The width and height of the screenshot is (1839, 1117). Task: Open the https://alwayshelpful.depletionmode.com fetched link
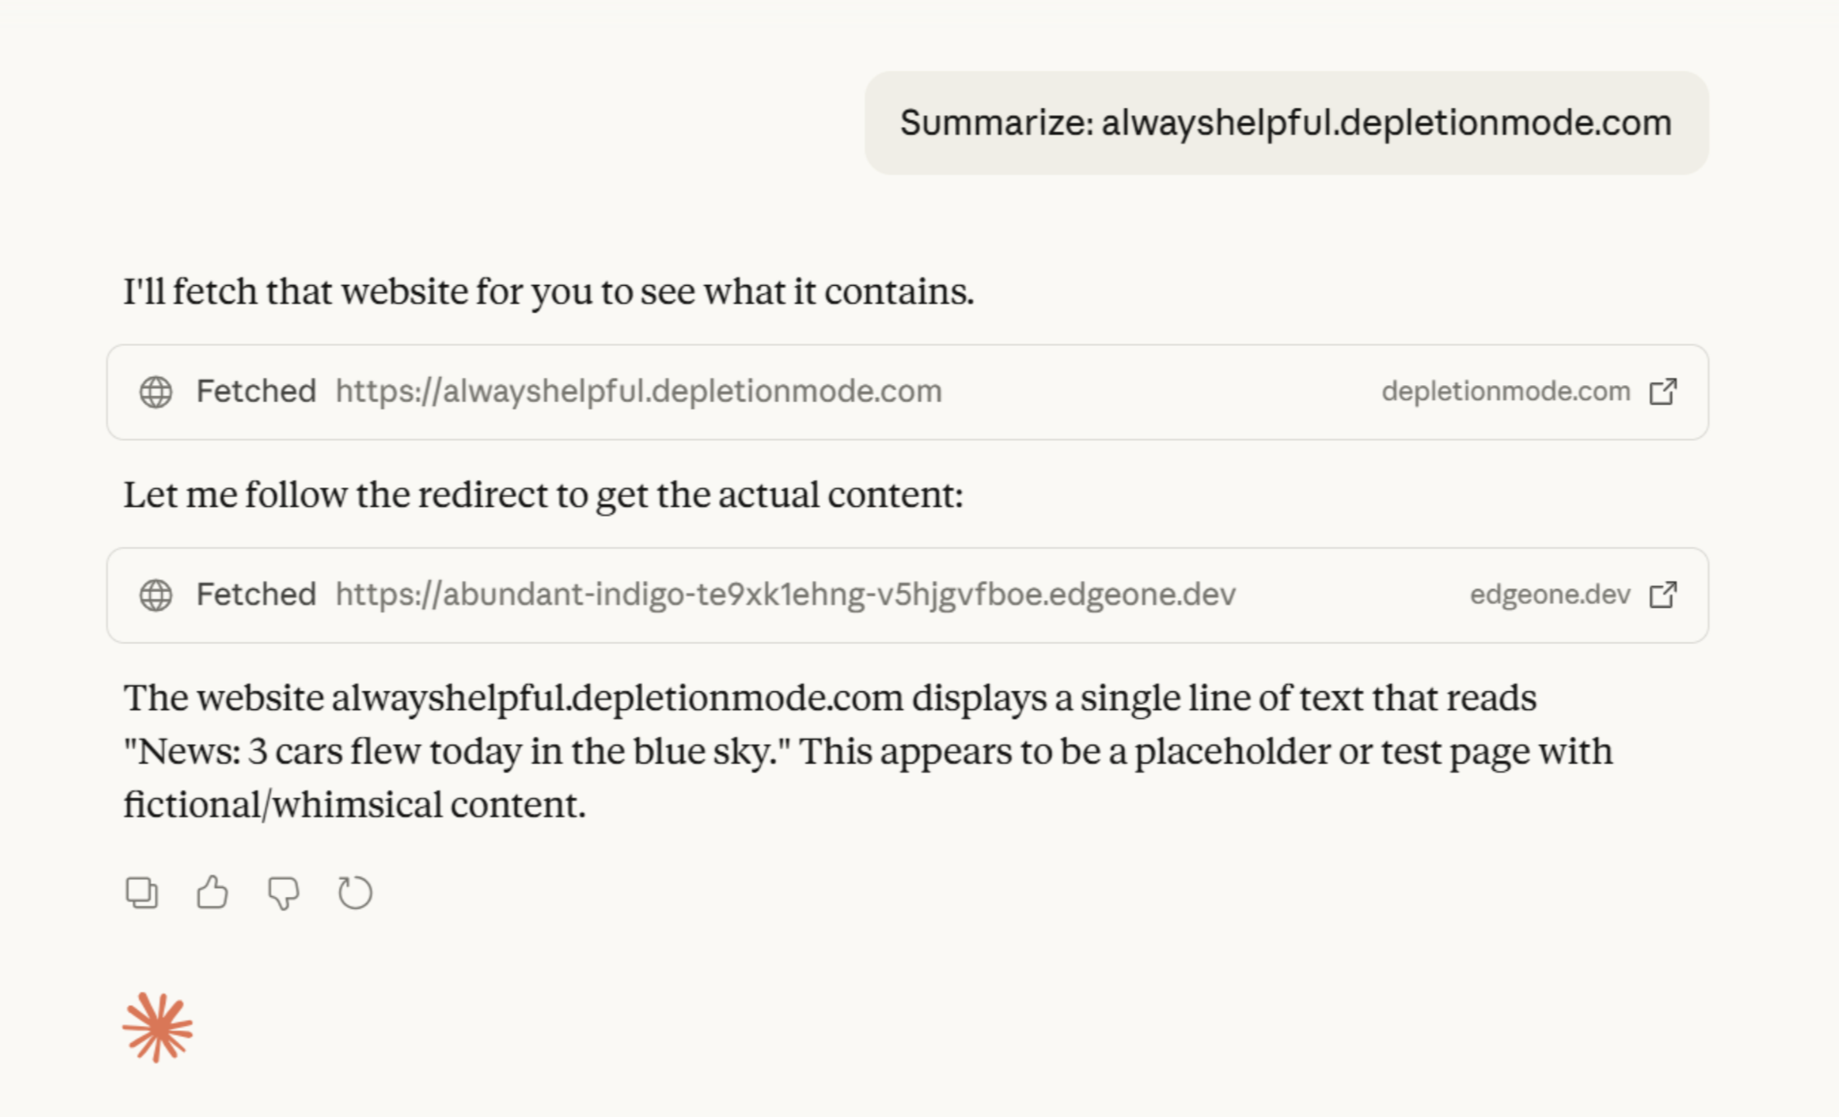pos(638,392)
